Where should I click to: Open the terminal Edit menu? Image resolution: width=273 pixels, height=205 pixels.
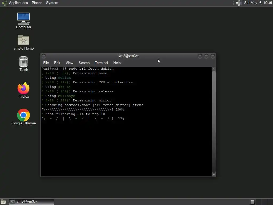coord(57,63)
